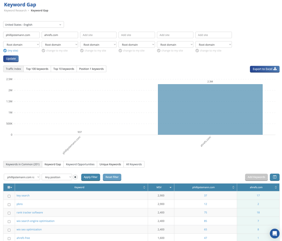Click Export to Excel button
The image size is (282, 241).
[265, 69]
